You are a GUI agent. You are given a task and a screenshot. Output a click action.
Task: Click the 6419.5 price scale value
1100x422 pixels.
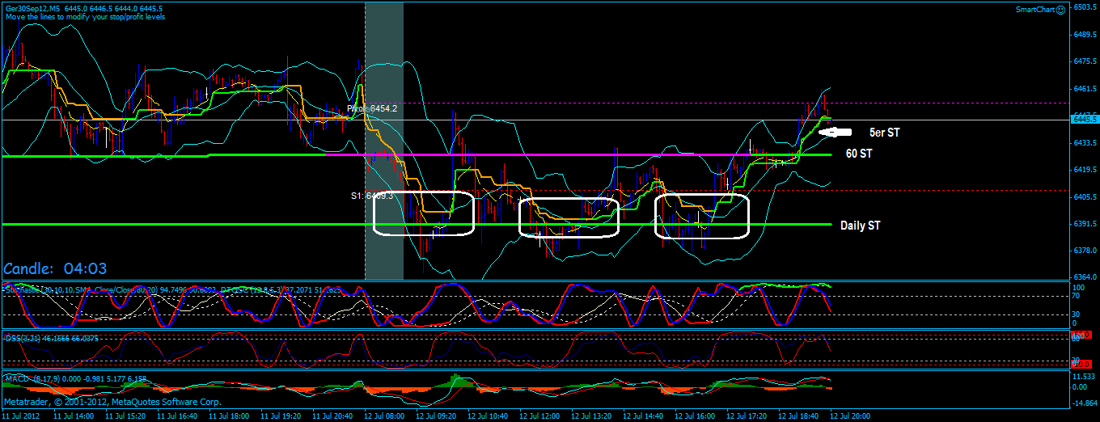point(1084,170)
